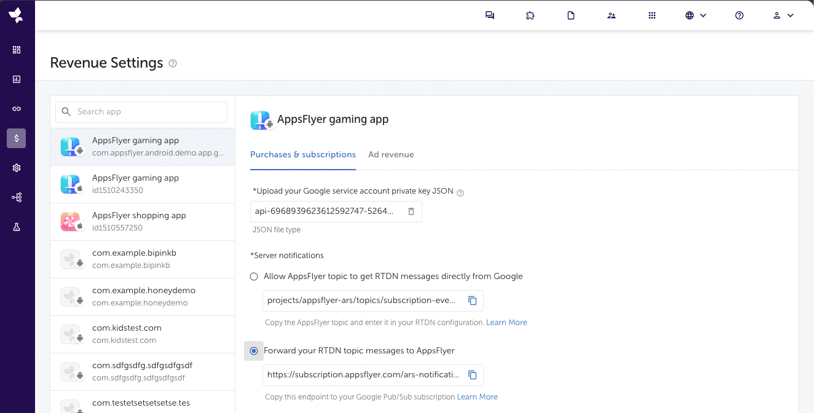
Task: Select AppsFlyer gaming app id1510243350 entry
Action: coord(143,184)
